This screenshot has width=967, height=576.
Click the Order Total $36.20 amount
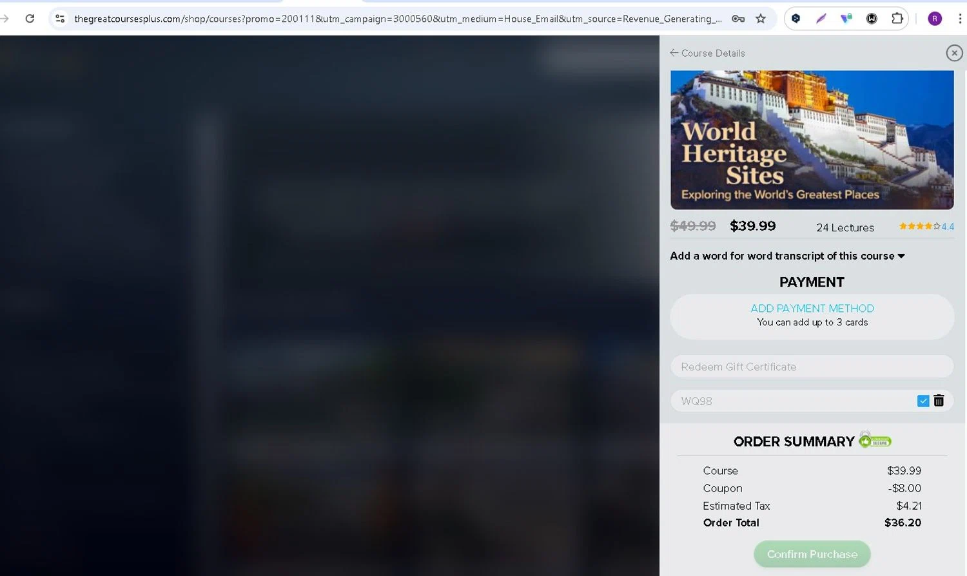click(903, 523)
